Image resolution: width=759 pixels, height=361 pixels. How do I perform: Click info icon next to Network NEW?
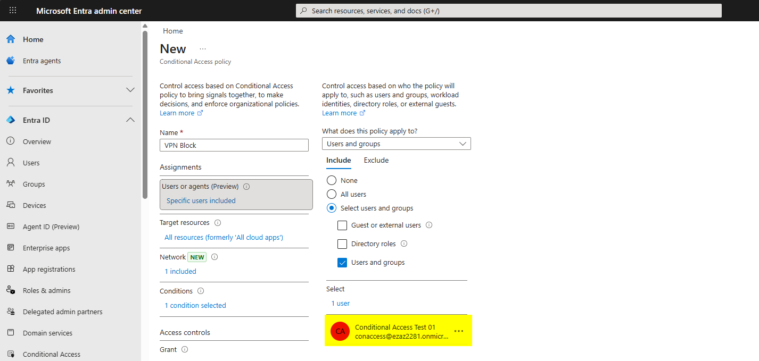214,257
